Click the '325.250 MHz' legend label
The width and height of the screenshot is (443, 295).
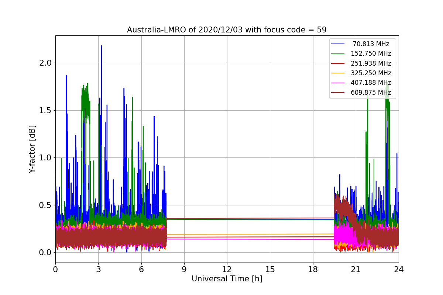[371, 73]
